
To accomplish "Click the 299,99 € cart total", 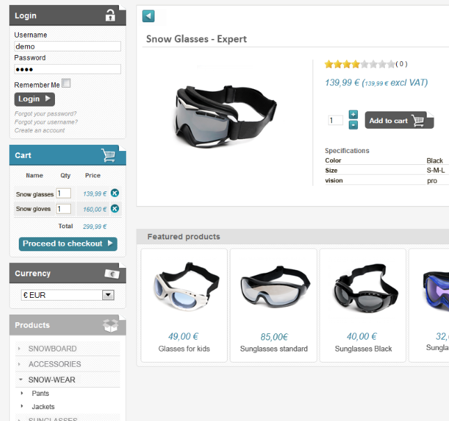I will click(x=95, y=227).
